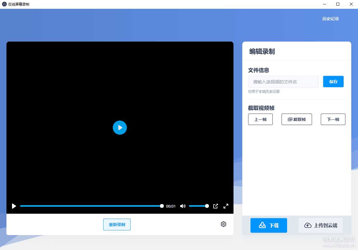This screenshot has width=358, height=250.
Task: Click the filename input field
Action: click(x=283, y=82)
